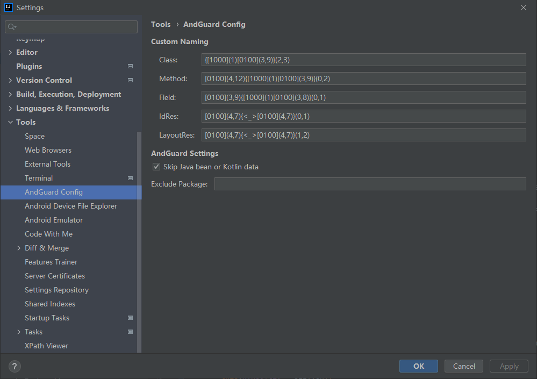Click the Tasks project-level settings icon
The height and width of the screenshot is (379, 537).
tap(130, 332)
